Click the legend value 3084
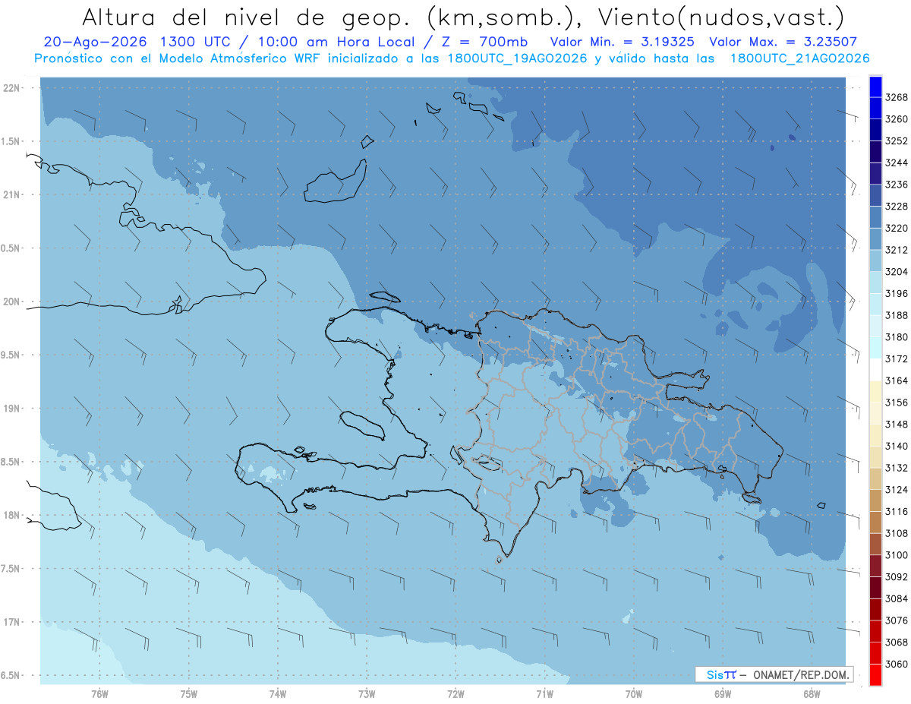 pos(897,599)
